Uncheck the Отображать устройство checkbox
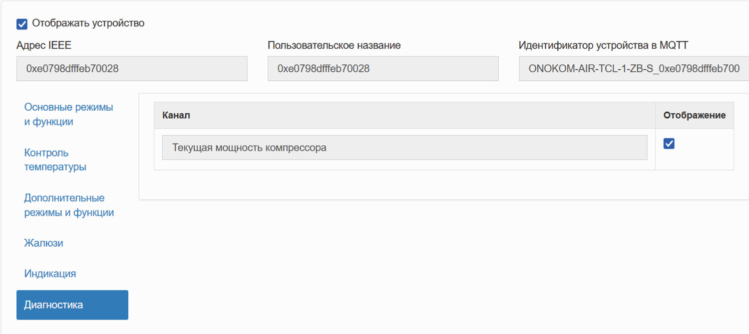 22,24
